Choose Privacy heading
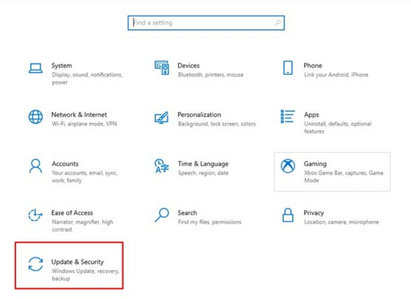 pos(314,213)
